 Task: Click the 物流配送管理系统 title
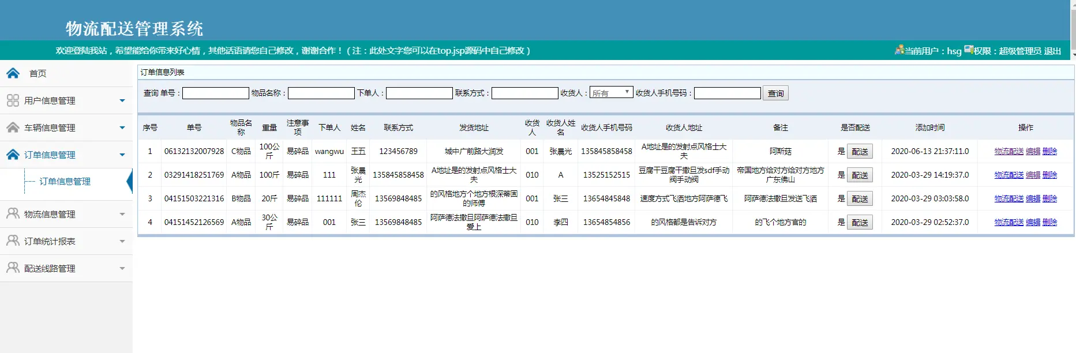(134, 28)
